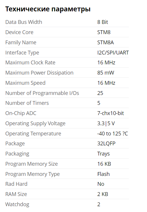Click the Program Memory Size label
Viewport: 147px width, 212px height.
32,164
